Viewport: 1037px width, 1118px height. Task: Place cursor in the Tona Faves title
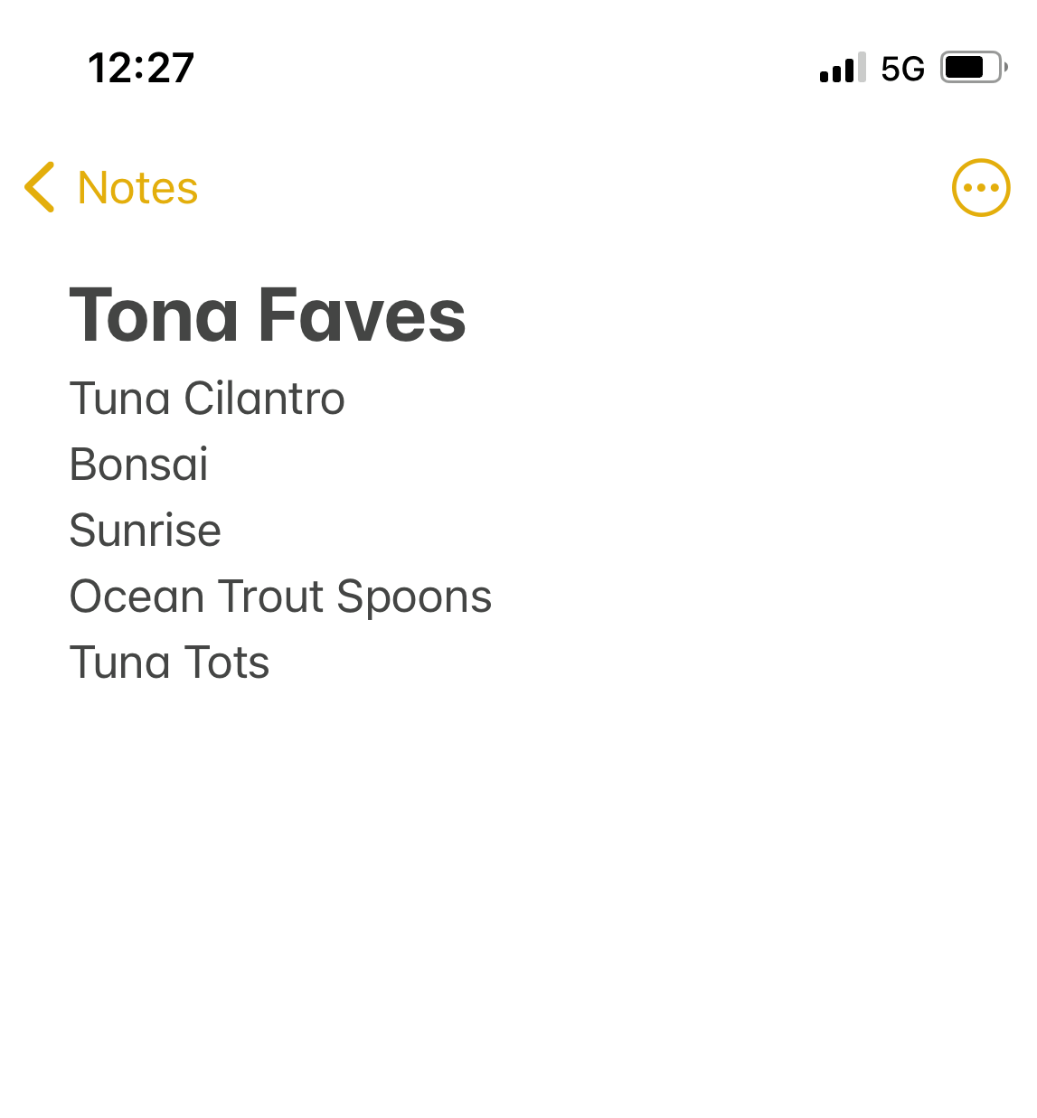(x=268, y=315)
